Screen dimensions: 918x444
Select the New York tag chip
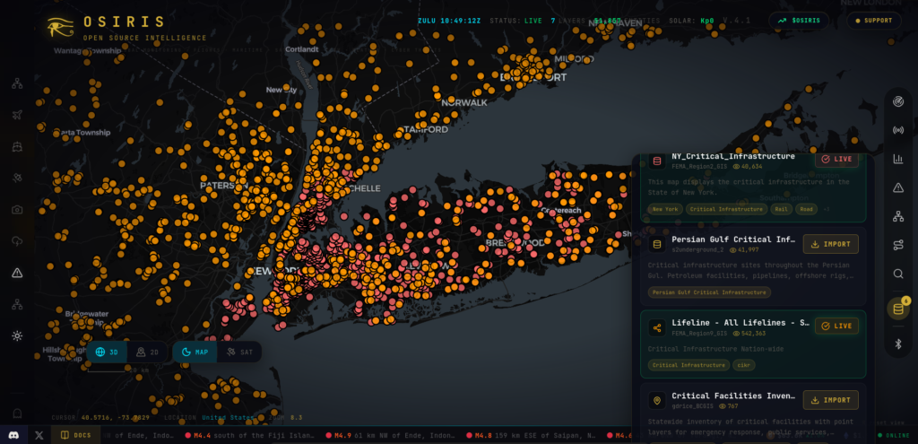665,209
